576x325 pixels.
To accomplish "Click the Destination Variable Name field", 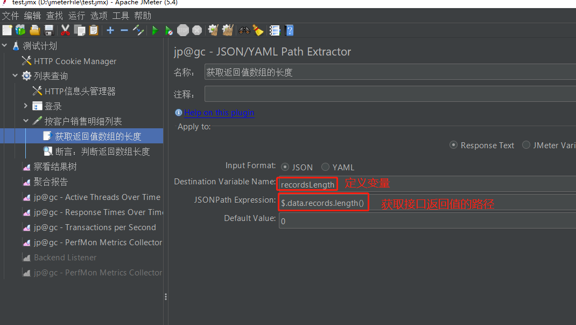I will pyautogui.click(x=427, y=184).
